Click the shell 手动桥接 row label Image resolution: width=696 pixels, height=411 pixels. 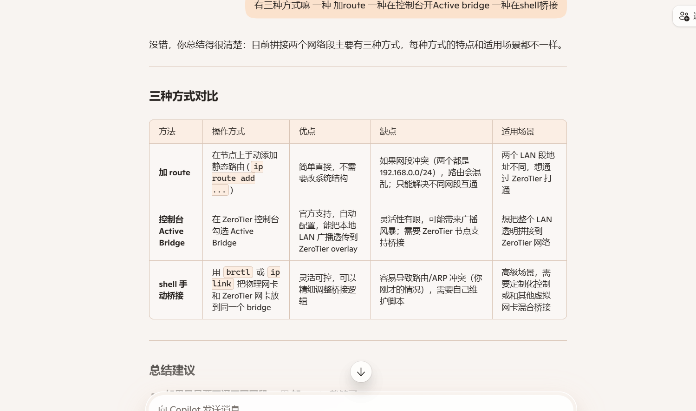173,290
